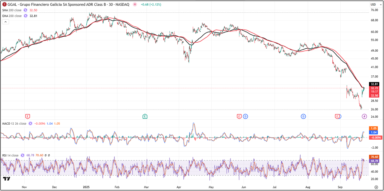Select the MACD 12 26 close indicator label
This screenshot has height=191, width=384.
coord(14,123)
